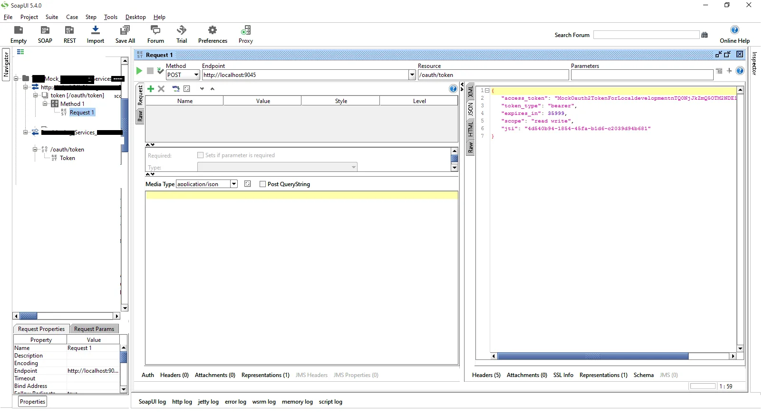Click the green Submit request play button
This screenshot has width=775, height=415.
(139, 71)
